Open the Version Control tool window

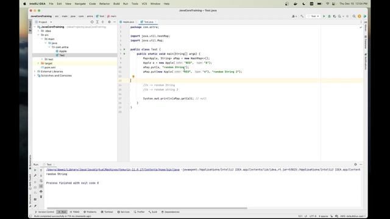44,212
